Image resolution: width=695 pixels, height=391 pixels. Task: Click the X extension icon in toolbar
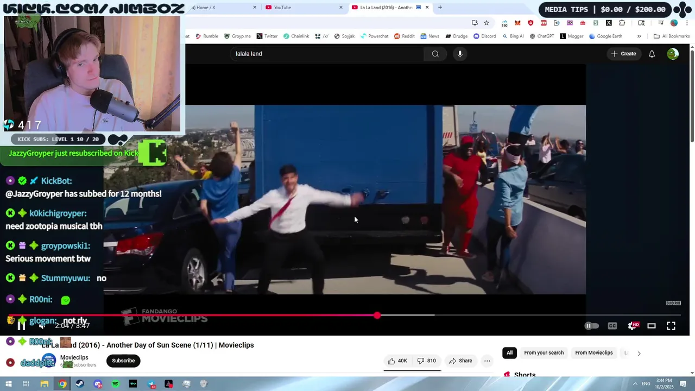pos(609,23)
